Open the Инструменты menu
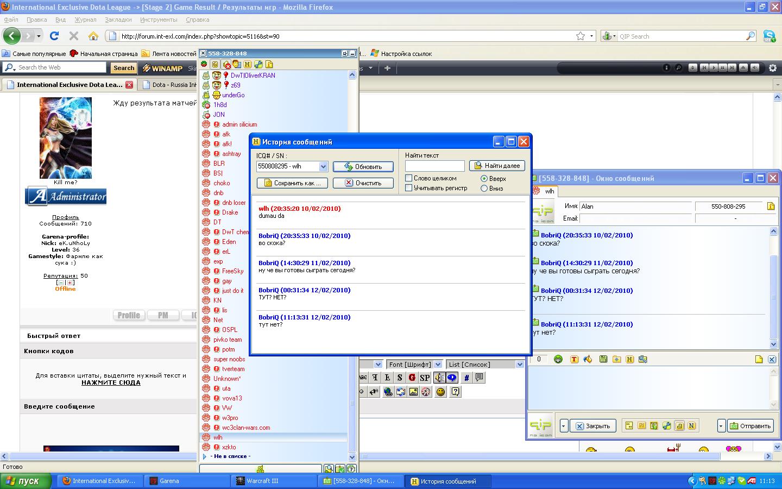This screenshot has width=782, height=489. coord(159,20)
